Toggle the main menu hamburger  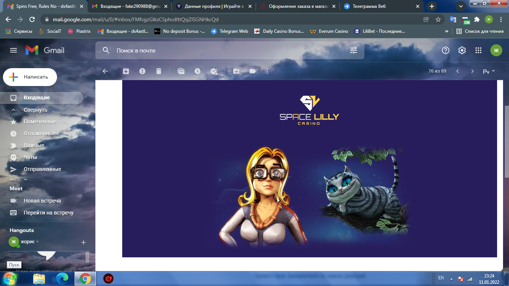click(x=13, y=50)
